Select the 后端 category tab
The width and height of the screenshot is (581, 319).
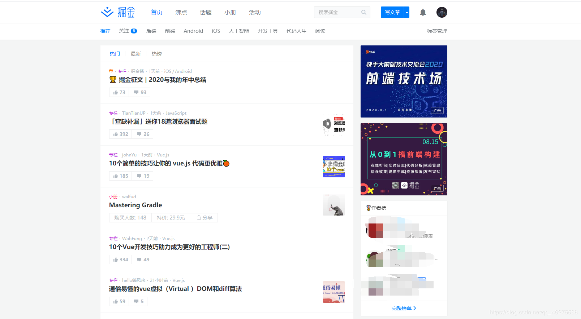click(x=151, y=31)
